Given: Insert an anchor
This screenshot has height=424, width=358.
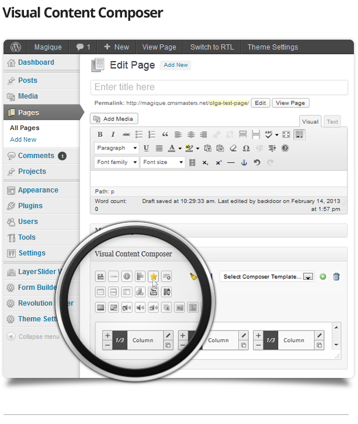Looking at the screenshot, I should tap(244, 163).
